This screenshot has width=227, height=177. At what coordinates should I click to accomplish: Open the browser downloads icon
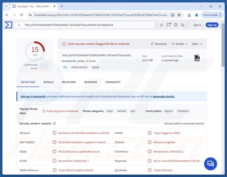pos(189,15)
